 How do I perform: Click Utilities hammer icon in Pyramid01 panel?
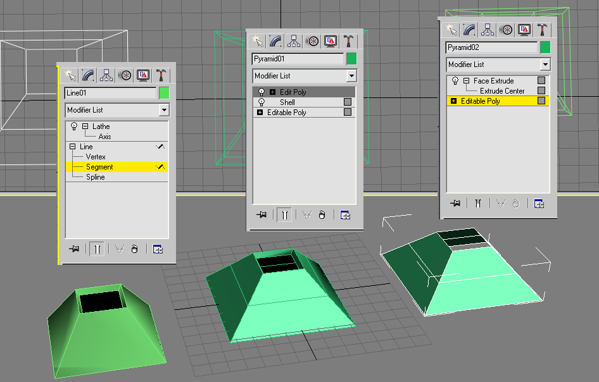(348, 41)
